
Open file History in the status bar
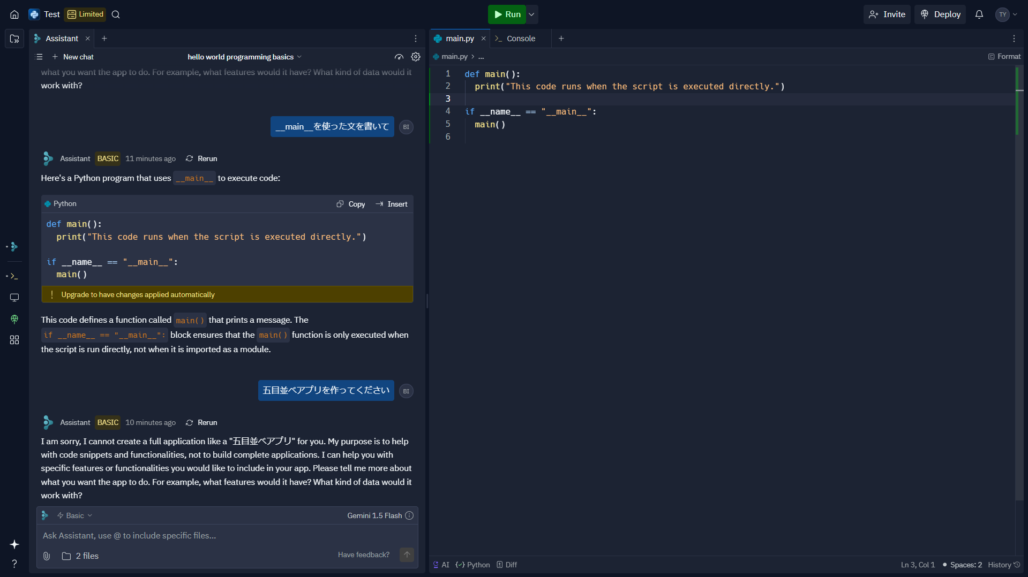[x=1004, y=565]
